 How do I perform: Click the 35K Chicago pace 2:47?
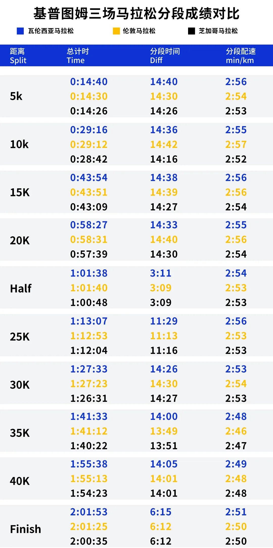coord(236,446)
